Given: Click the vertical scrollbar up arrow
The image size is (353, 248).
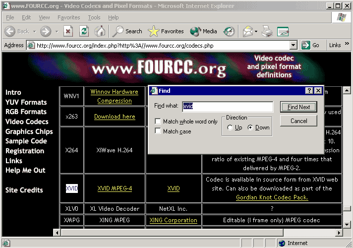Looking at the screenshot, I should pos(347,90).
